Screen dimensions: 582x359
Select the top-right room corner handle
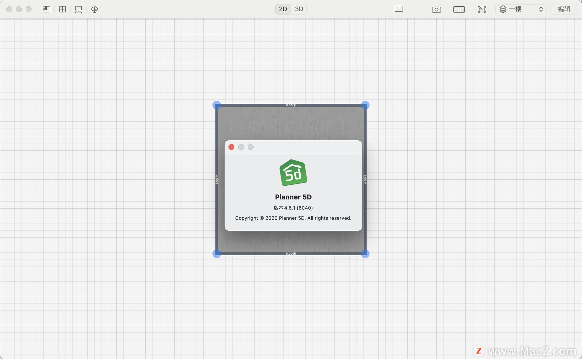[x=365, y=106]
